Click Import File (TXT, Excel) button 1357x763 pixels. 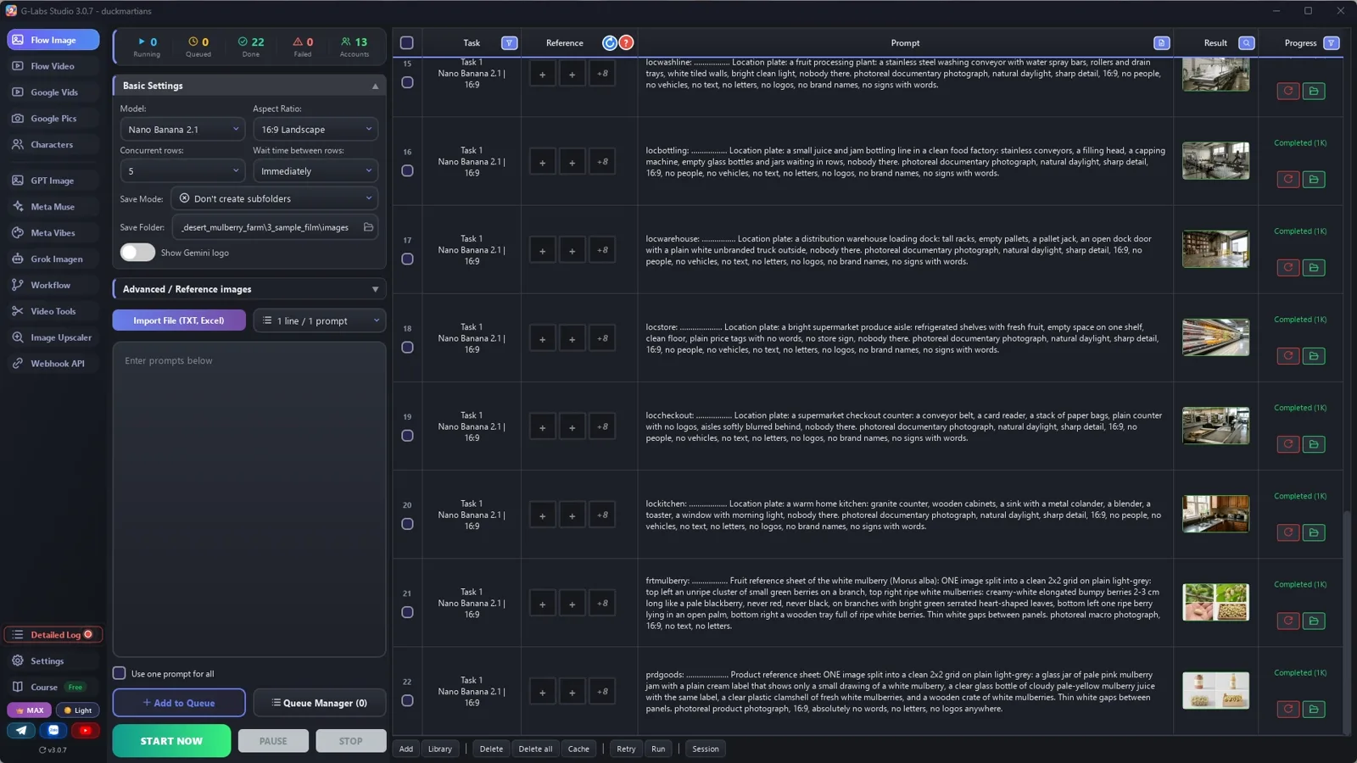[x=179, y=320]
